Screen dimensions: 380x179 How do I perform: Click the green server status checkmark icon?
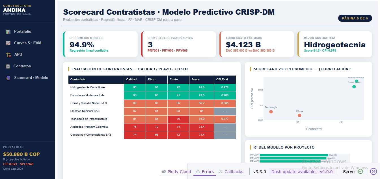360,171
